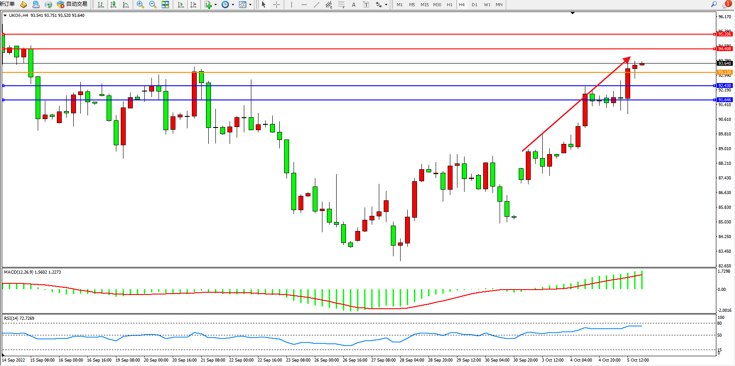Open the indicators list dropdown arrow
The height and width of the screenshot is (366, 735).
215,4
